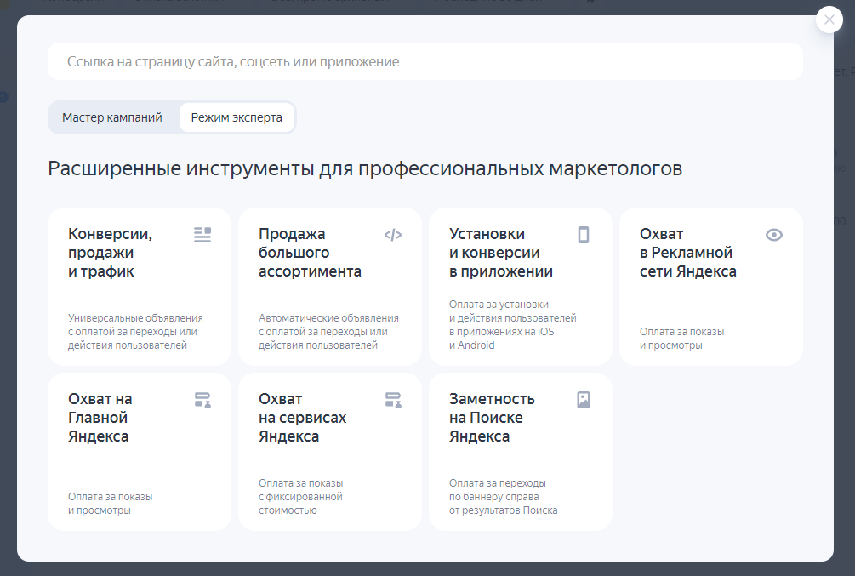This screenshot has height=576, width=855.
Task: Click the Универсальные объявления description text
Action: pyautogui.click(x=135, y=332)
